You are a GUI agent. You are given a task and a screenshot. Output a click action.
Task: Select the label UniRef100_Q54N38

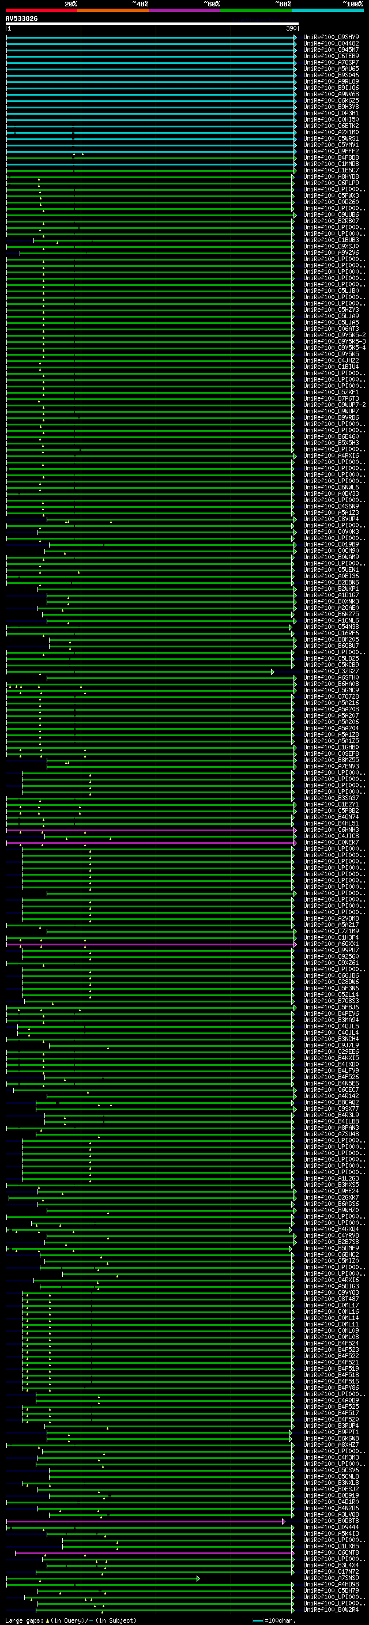[x=331, y=627]
